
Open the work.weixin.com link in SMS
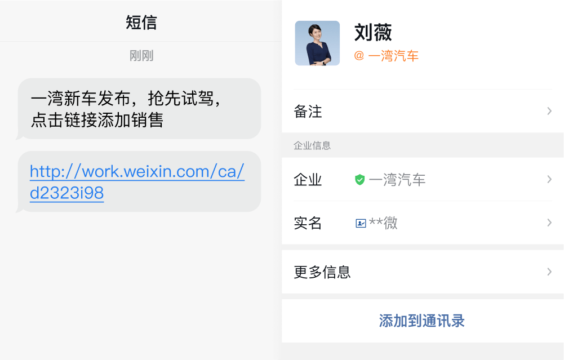pyautogui.click(x=137, y=181)
